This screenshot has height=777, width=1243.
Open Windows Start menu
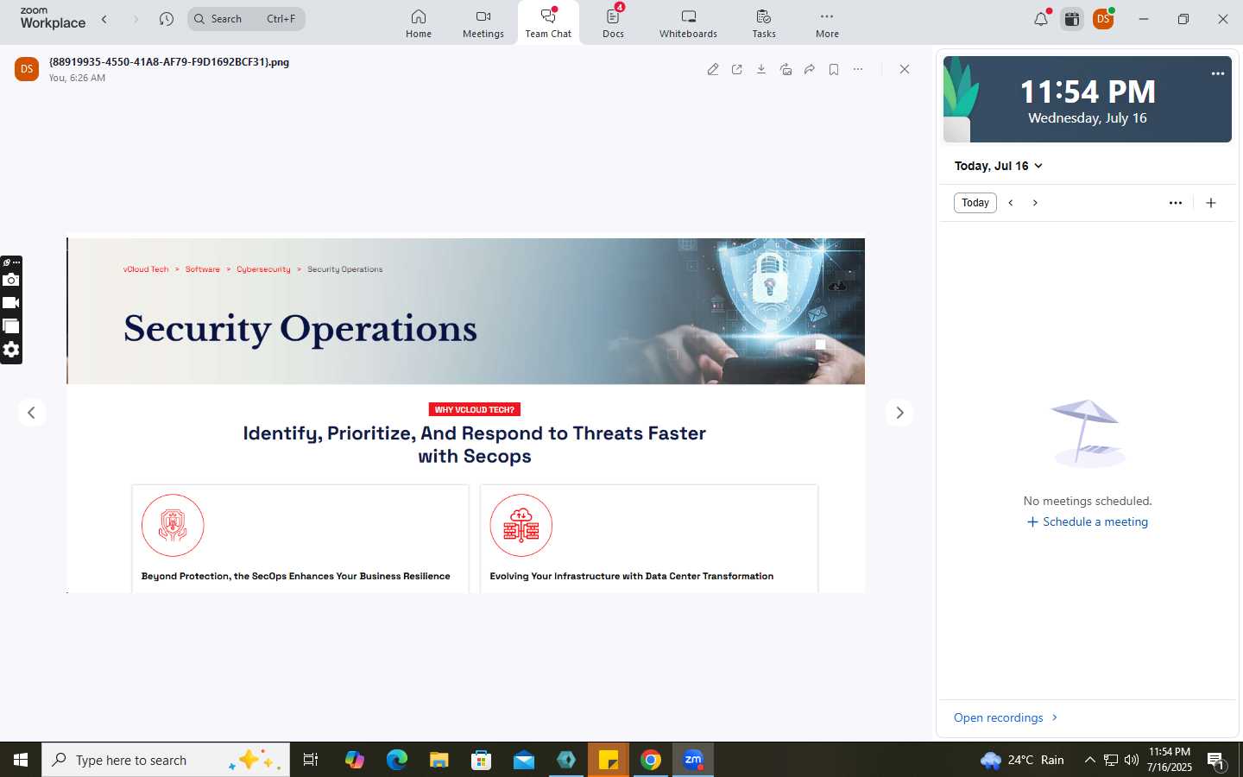coord(21,760)
